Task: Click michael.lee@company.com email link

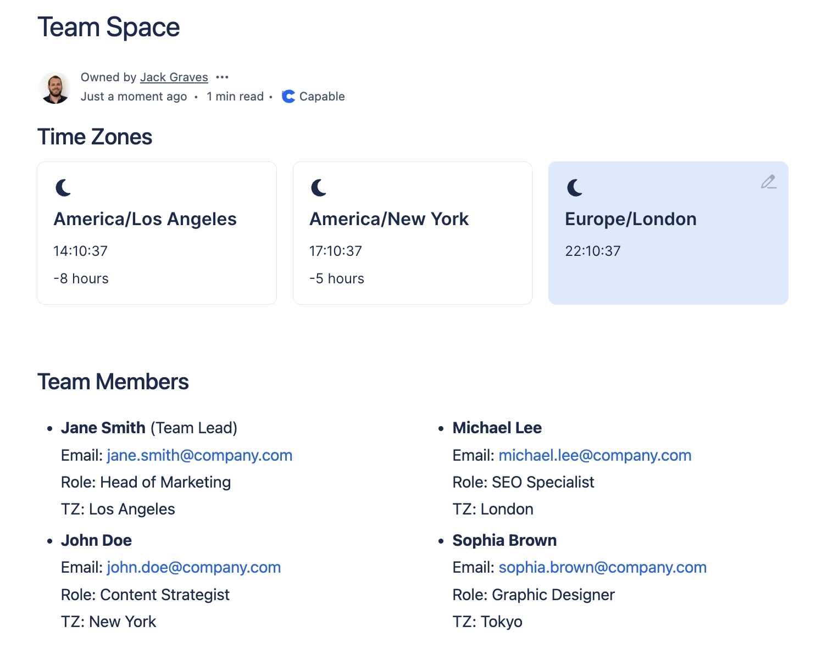Action: (595, 455)
